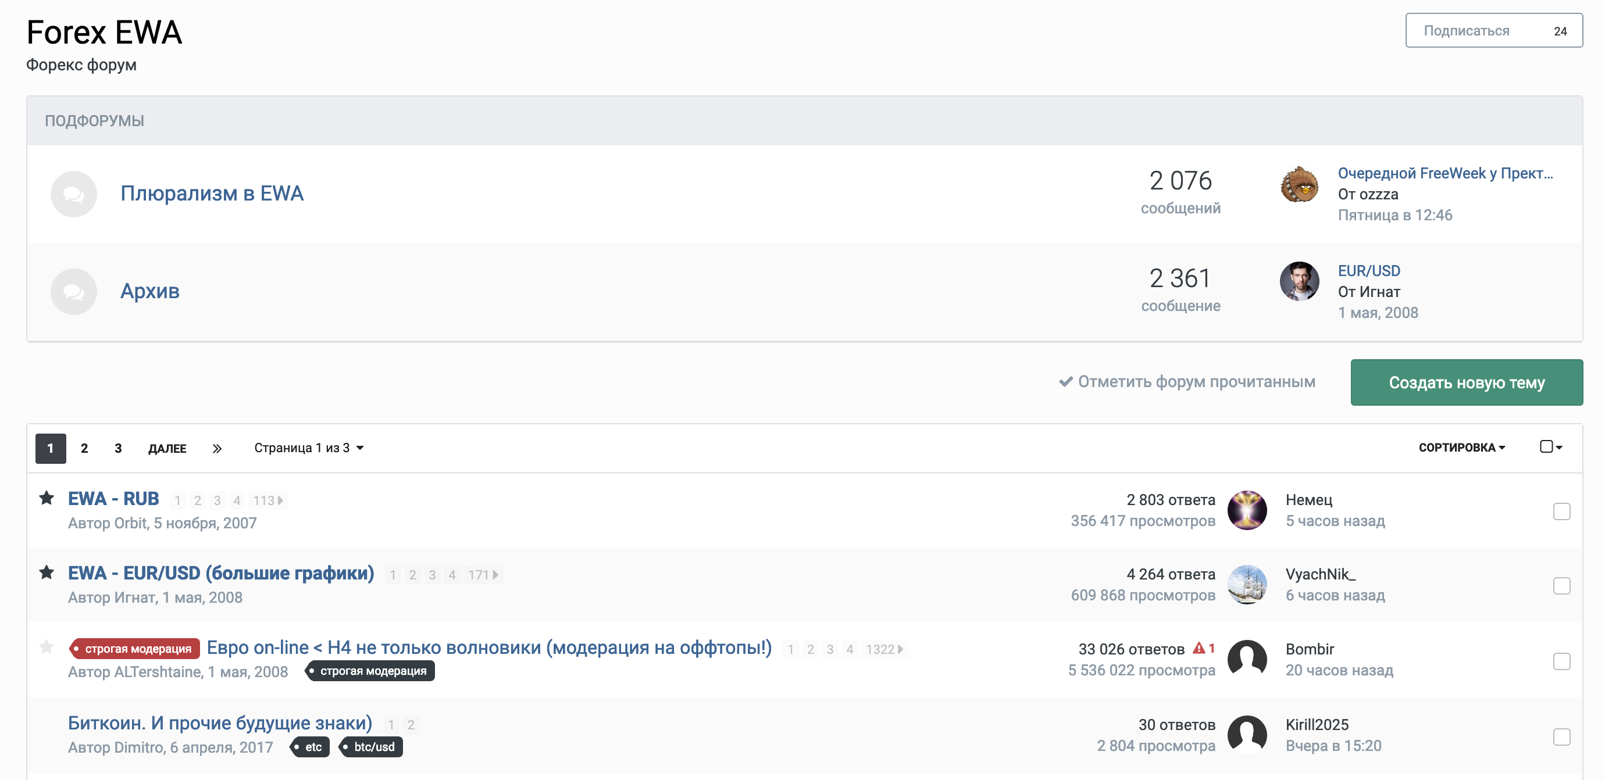Click the 5 часов назад timestamp
This screenshot has height=780, width=1605.
(1335, 521)
